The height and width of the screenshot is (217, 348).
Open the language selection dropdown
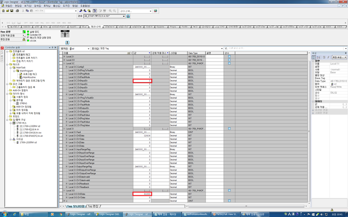[x=150, y=11]
